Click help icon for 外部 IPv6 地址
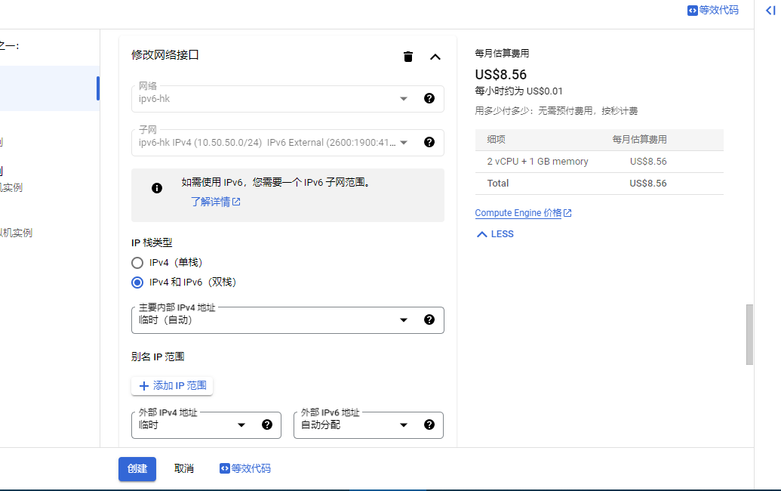781x491 pixels. coord(429,425)
